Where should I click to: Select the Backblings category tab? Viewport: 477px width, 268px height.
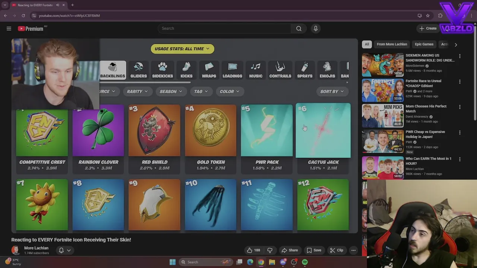[x=113, y=70]
